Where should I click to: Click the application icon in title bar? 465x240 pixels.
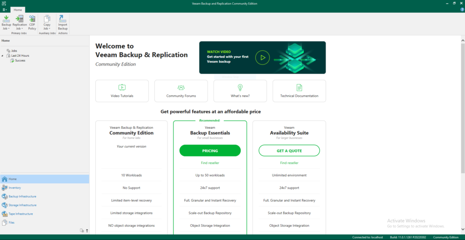tap(4, 3)
